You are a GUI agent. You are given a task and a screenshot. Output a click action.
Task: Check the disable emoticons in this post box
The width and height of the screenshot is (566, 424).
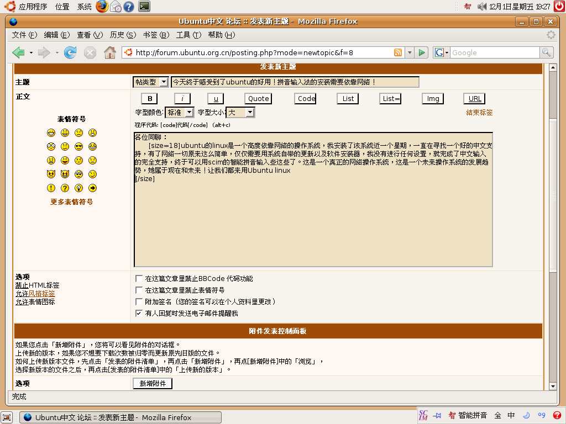pyautogui.click(x=139, y=290)
